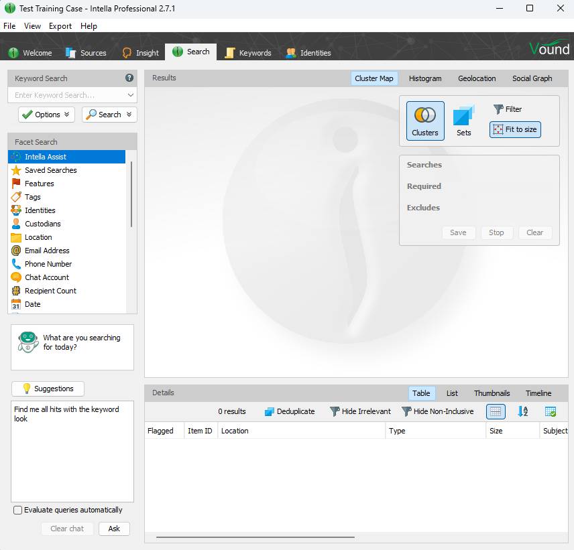The image size is (574, 550).
Task: Show the Cluster Map results view
Action: coord(374,78)
